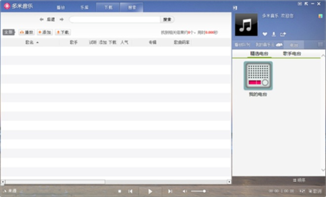Click the heart favorite icon

[265, 34]
